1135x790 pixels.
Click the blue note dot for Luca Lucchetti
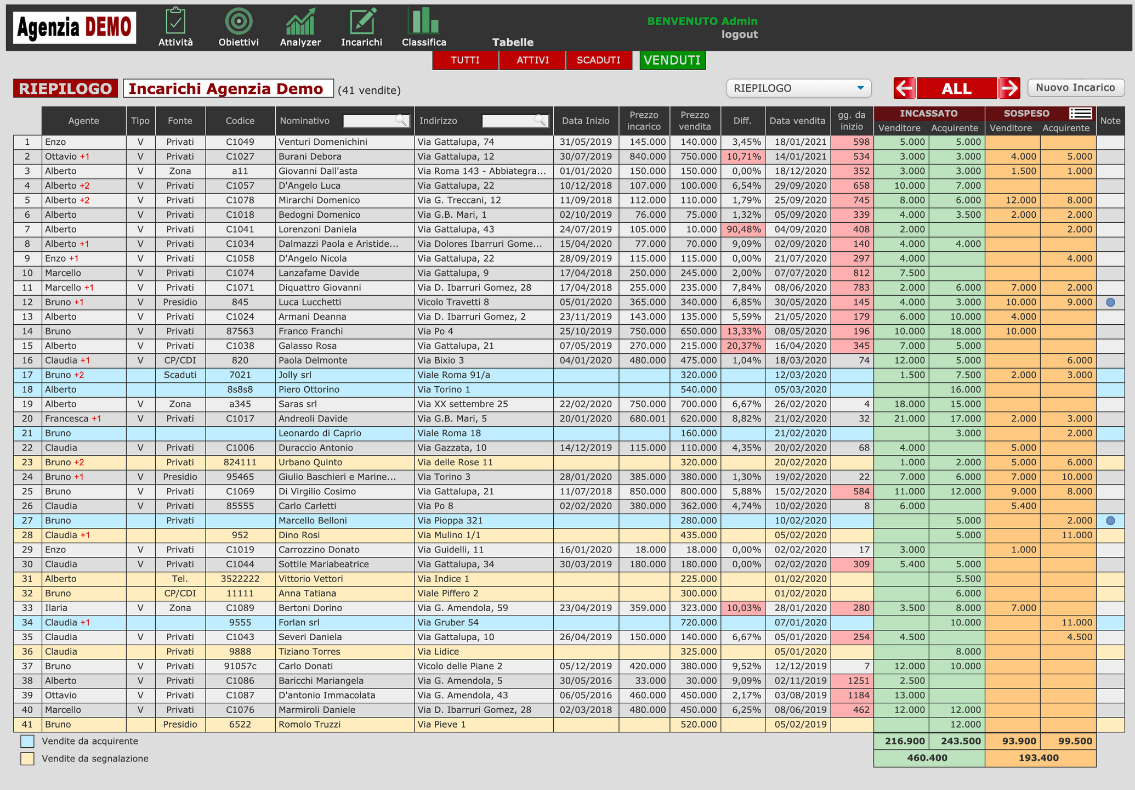point(1110,302)
